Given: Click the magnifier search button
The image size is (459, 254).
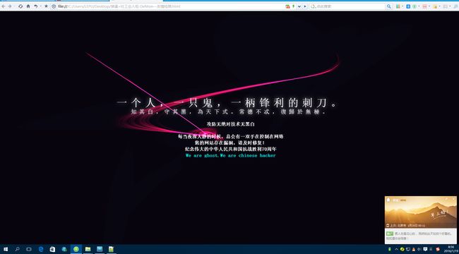Looking at the screenshot, I should tap(389, 6).
